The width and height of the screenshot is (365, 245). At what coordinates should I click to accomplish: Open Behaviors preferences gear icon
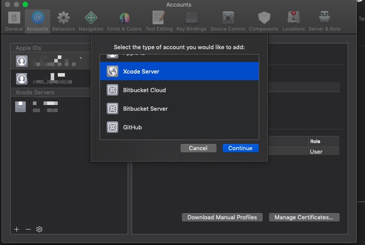[63, 18]
